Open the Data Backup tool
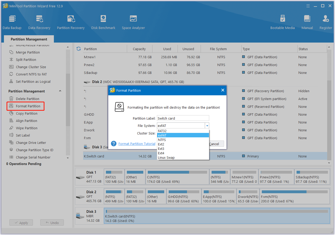The height and width of the screenshot is (235, 335). 12,21
